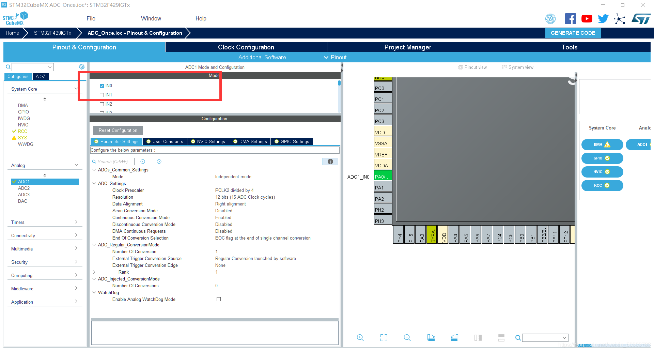
Task: Toggle horizontal split view icon
Action: [501, 338]
